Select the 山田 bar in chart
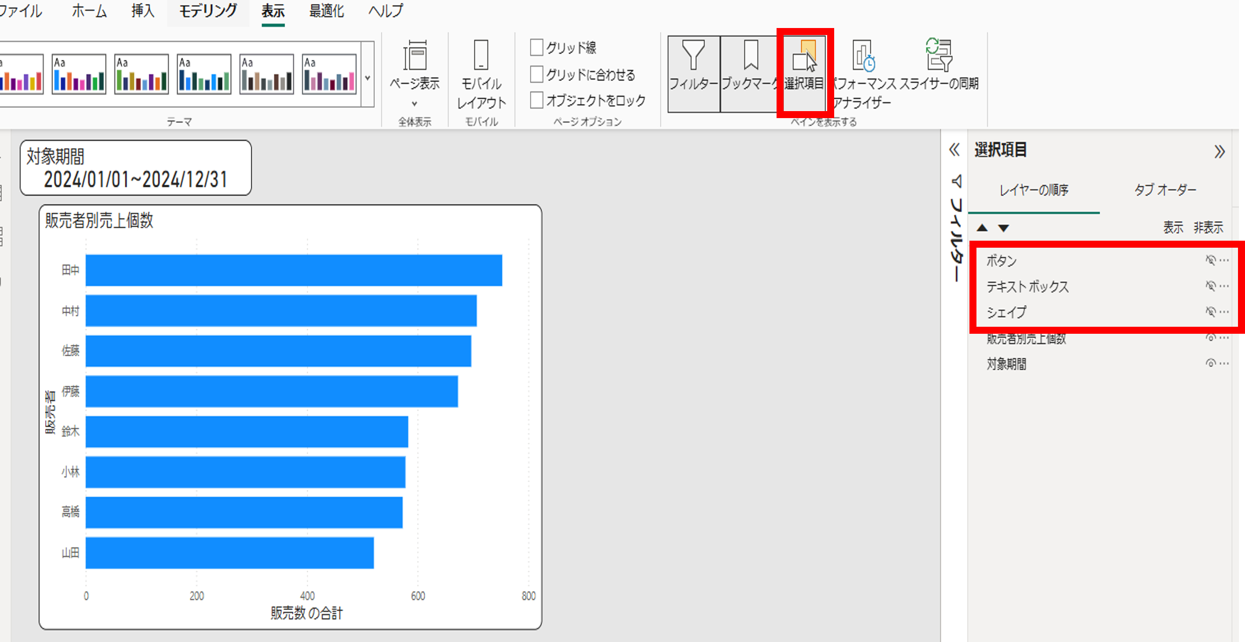 (x=229, y=553)
